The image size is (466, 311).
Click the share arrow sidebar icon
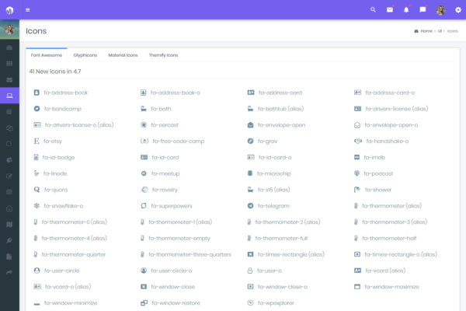click(x=9, y=272)
